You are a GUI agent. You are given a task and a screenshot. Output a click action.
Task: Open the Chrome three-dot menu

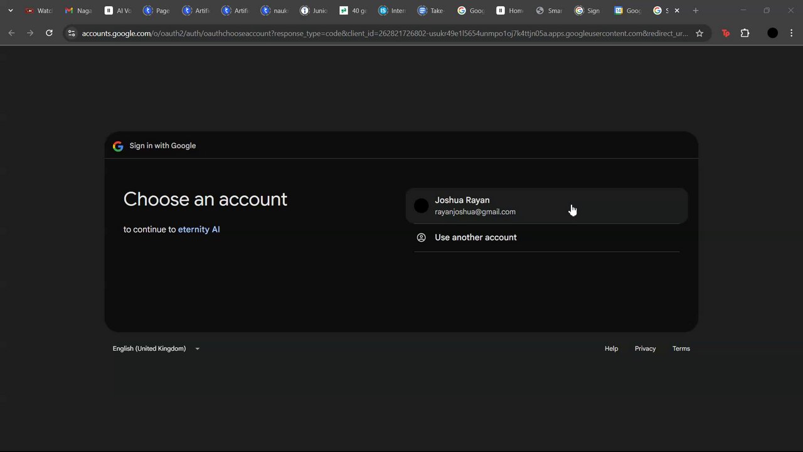791,33
